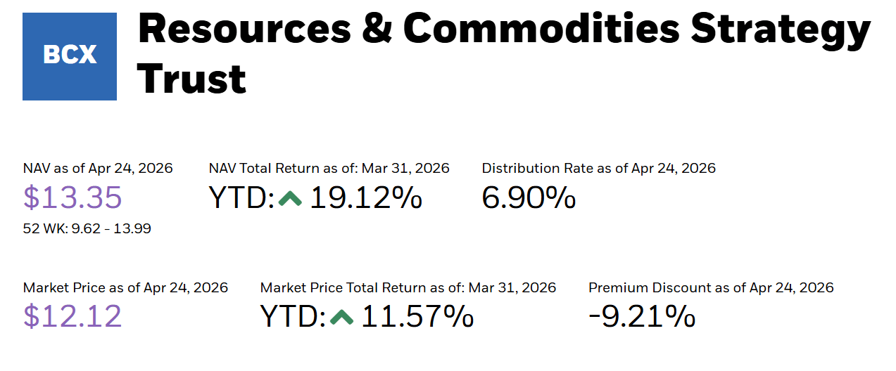Click the 19.12% NAV YTD return

tap(366, 198)
